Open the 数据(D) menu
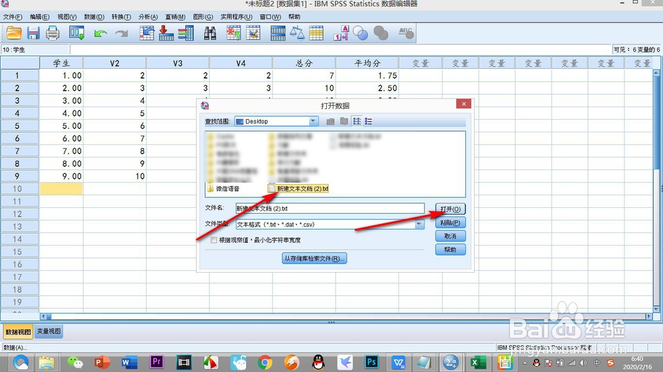The width and height of the screenshot is (663, 372). point(94,17)
